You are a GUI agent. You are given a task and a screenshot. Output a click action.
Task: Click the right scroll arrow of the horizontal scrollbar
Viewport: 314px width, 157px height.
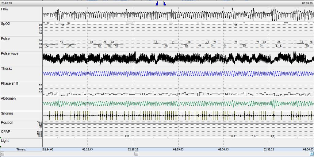click(x=312, y=153)
